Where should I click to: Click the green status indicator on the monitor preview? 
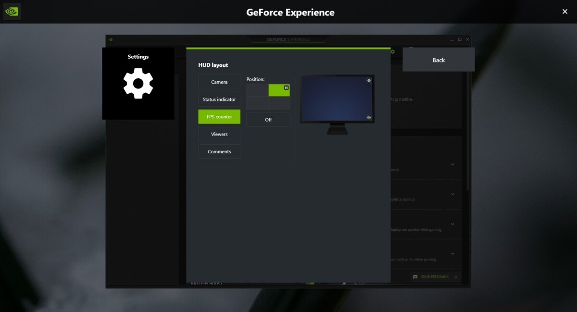pyautogui.click(x=369, y=117)
